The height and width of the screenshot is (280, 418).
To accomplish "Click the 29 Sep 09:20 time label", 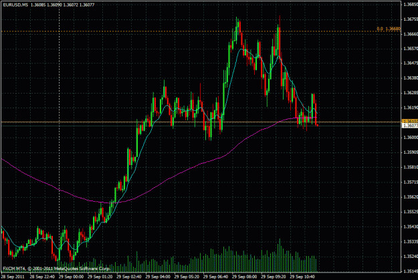I will pyautogui.click(x=274, y=277).
